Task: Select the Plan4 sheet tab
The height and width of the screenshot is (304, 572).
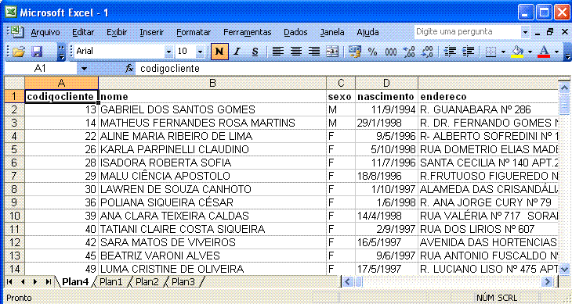Action: point(75,281)
